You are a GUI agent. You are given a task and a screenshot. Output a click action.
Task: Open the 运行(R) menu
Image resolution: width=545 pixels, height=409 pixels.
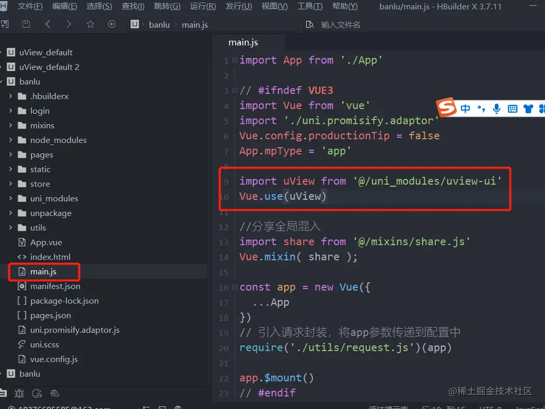click(x=203, y=6)
